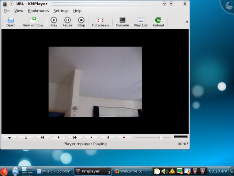Click the first pink star tray icon
Image resolution: width=234 pixels, height=176 pixels.
coord(195,171)
